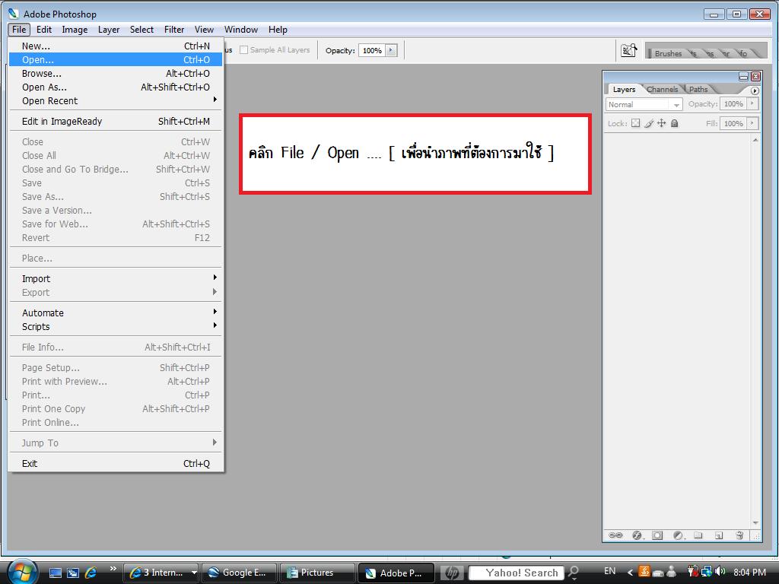The height and width of the screenshot is (584, 779).
Task: Toggle Lock image pixels brush icon
Action: click(x=649, y=123)
